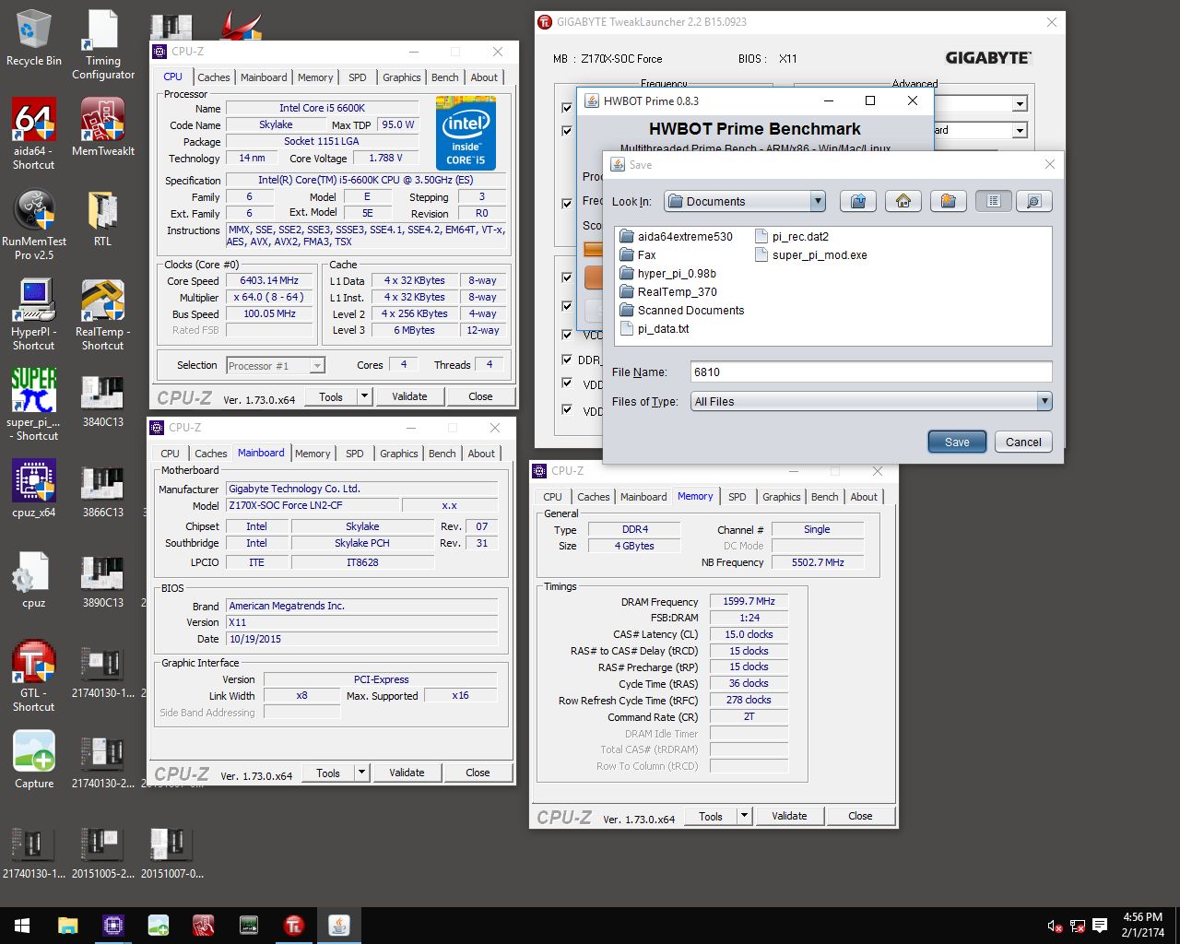Go up one folder level in Save dialog
This screenshot has width=1180, height=944.
pyautogui.click(x=858, y=201)
